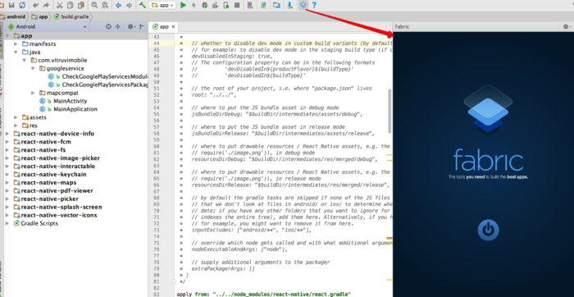Undo the last edit
The image size is (574, 297).
(x=35, y=5)
